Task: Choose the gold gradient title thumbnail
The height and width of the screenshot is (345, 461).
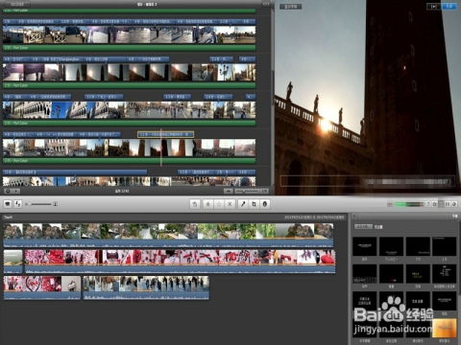Action: click(444, 328)
